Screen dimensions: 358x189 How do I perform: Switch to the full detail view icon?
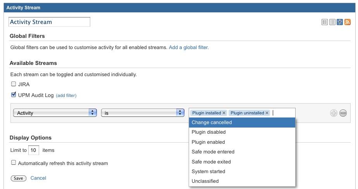325,22
